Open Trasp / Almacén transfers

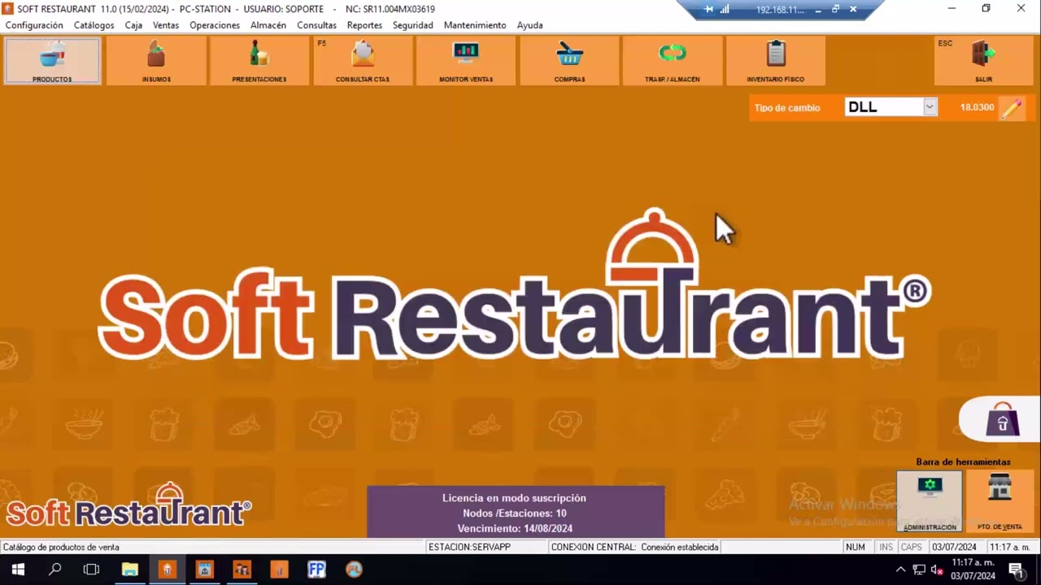point(672,61)
